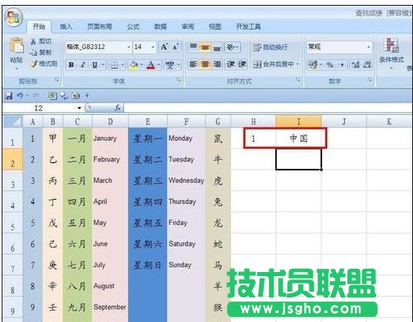
Task: Click the insert function fx button
Action: (x=117, y=108)
